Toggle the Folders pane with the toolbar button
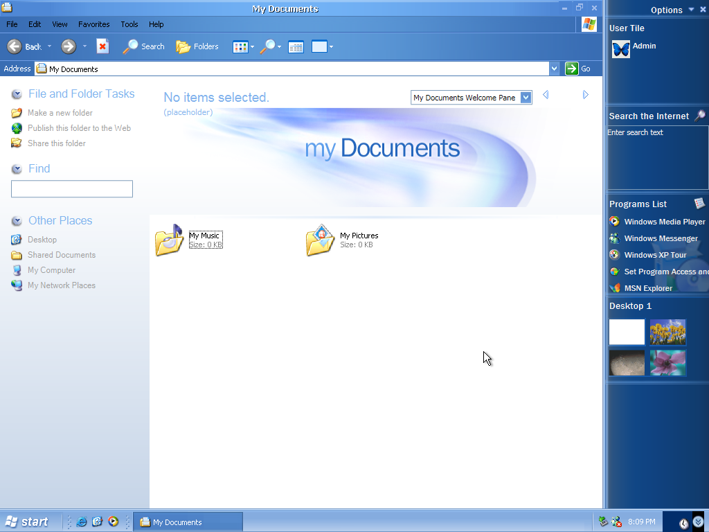The width and height of the screenshot is (709, 532). (197, 46)
